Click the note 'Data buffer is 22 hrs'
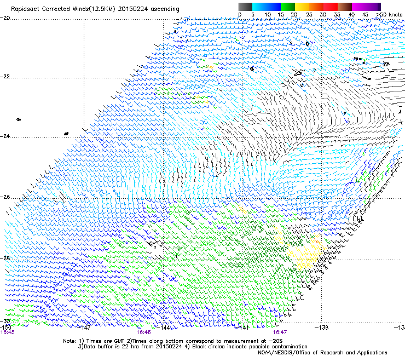The height and width of the screenshot is (356, 405). point(108,347)
